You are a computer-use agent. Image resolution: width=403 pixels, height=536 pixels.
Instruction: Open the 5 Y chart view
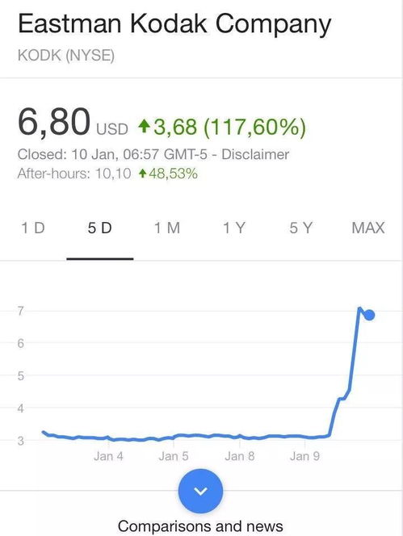click(x=301, y=228)
